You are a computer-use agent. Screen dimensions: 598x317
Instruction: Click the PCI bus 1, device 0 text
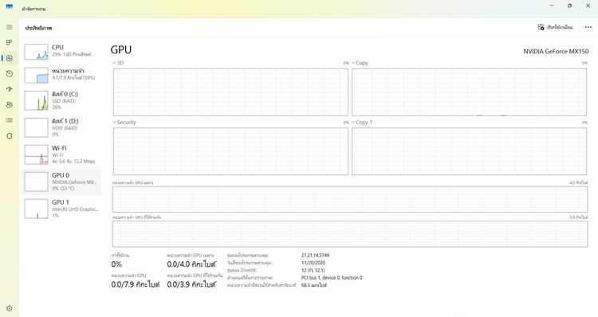tap(332, 278)
